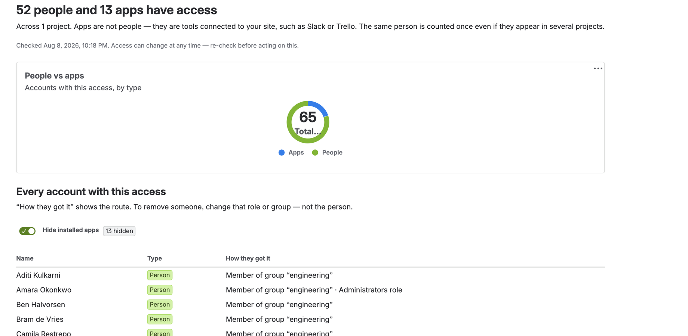Open Aditi Kulkarni's row
The image size is (688, 336).
click(310, 275)
